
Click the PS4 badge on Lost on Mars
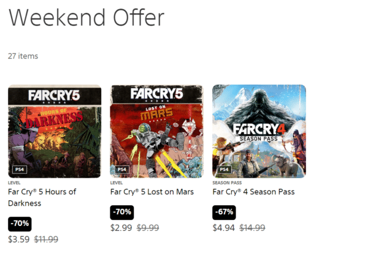(121, 169)
